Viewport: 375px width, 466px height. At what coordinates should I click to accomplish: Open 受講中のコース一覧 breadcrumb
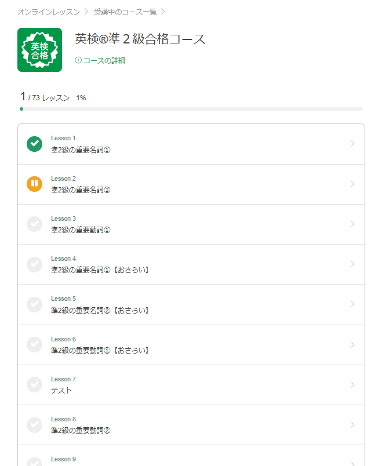click(125, 12)
